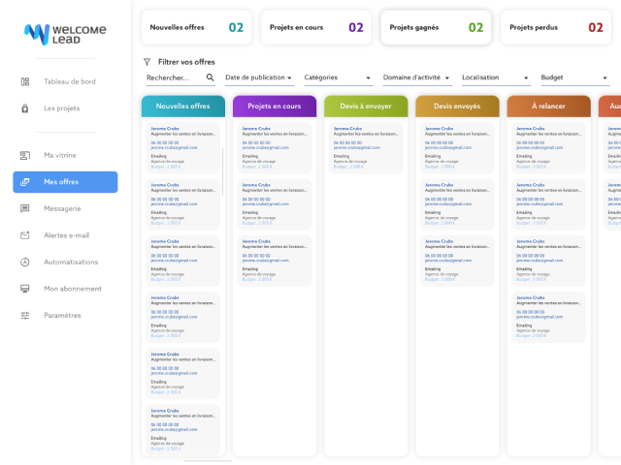This screenshot has height=465, width=621.
Task: Open Paramètres settings page
Action: coord(62,315)
